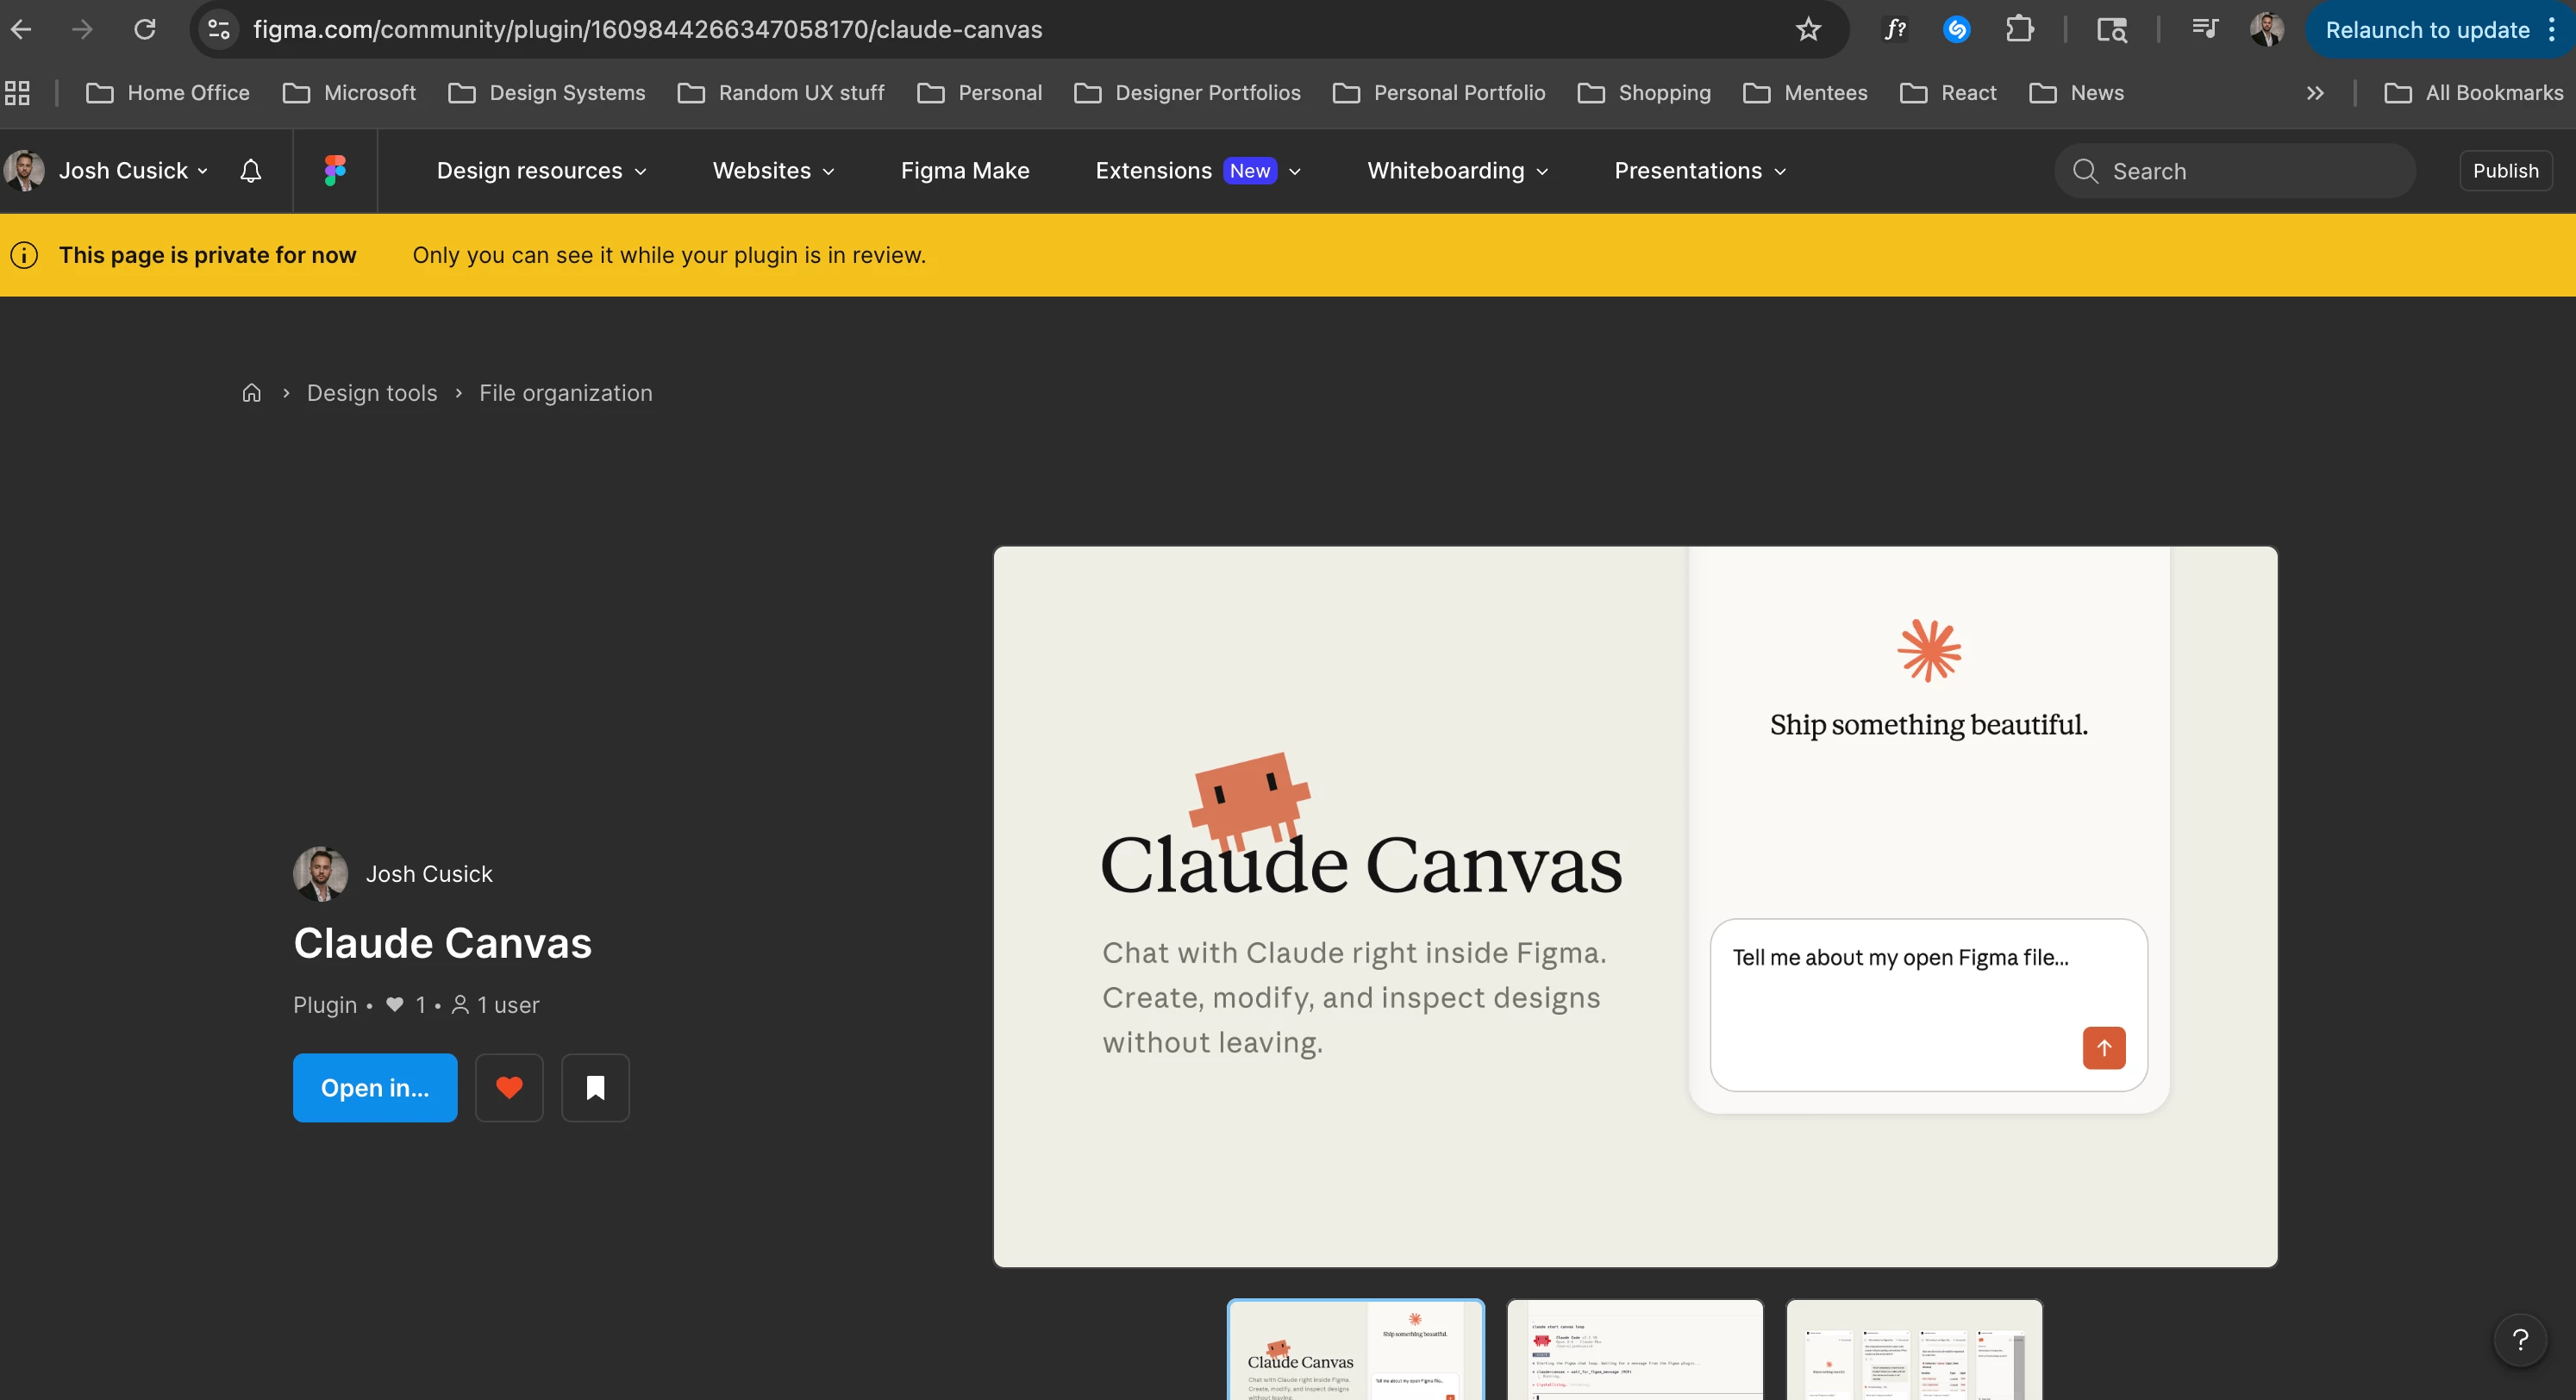Open Figma Make menu item
The image size is (2576, 1400).
tap(965, 171)
